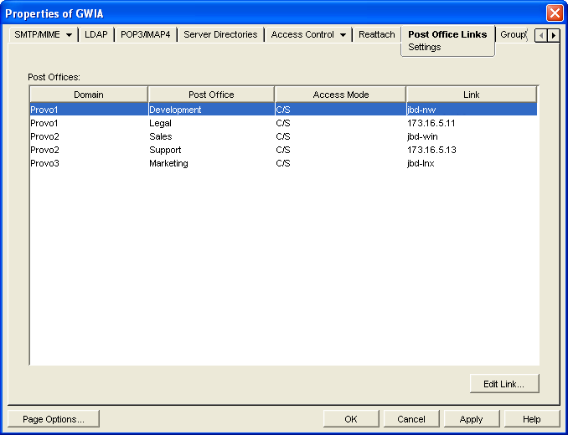568x435 pixels.
Task: Click the Link column header
Action: click(x=471, y=95)
